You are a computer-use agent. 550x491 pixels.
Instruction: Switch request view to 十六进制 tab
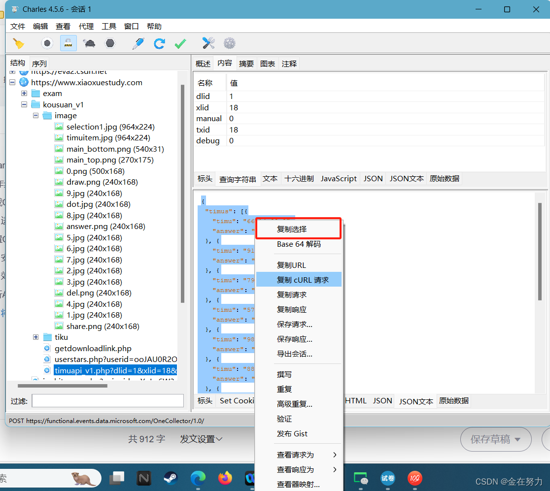[x=299, y=179]
